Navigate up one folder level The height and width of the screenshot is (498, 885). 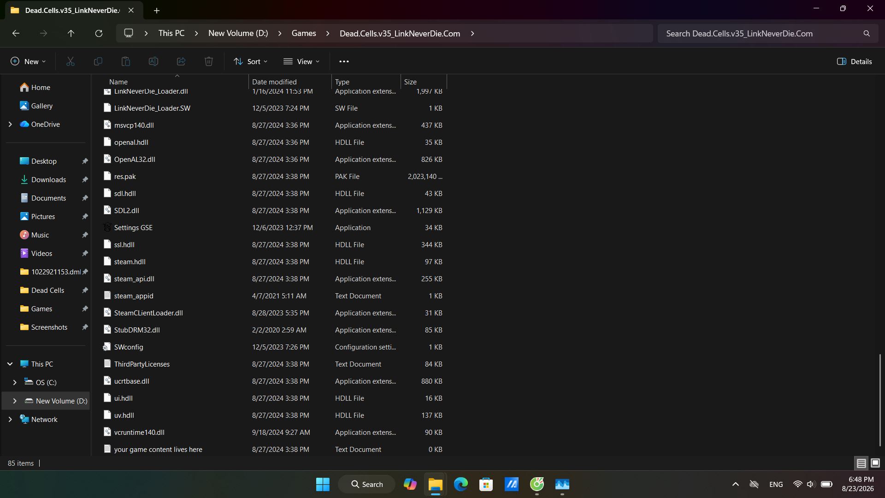(71, 33)
